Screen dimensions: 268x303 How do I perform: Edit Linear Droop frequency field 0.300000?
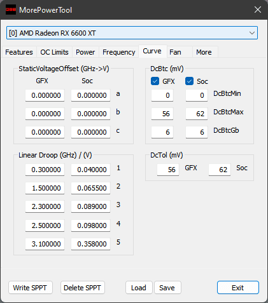(x=45, y=170)
